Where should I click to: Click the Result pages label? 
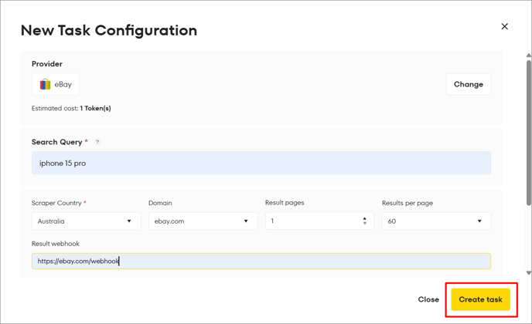point(285,202)
